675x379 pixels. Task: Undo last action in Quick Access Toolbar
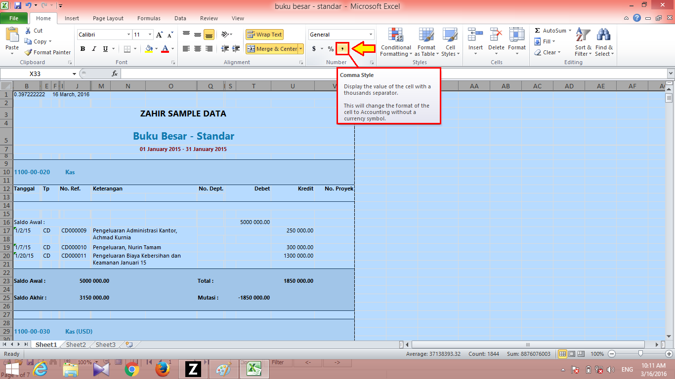point(29,6)
